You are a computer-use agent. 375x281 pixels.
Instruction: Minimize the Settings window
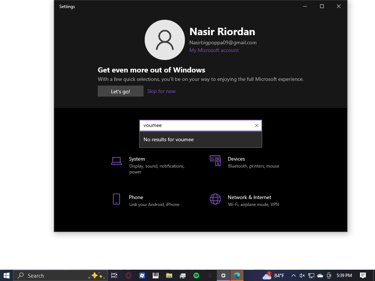pos(305,7)
